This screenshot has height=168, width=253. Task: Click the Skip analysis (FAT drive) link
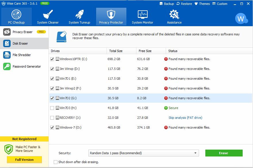[186, 118]
